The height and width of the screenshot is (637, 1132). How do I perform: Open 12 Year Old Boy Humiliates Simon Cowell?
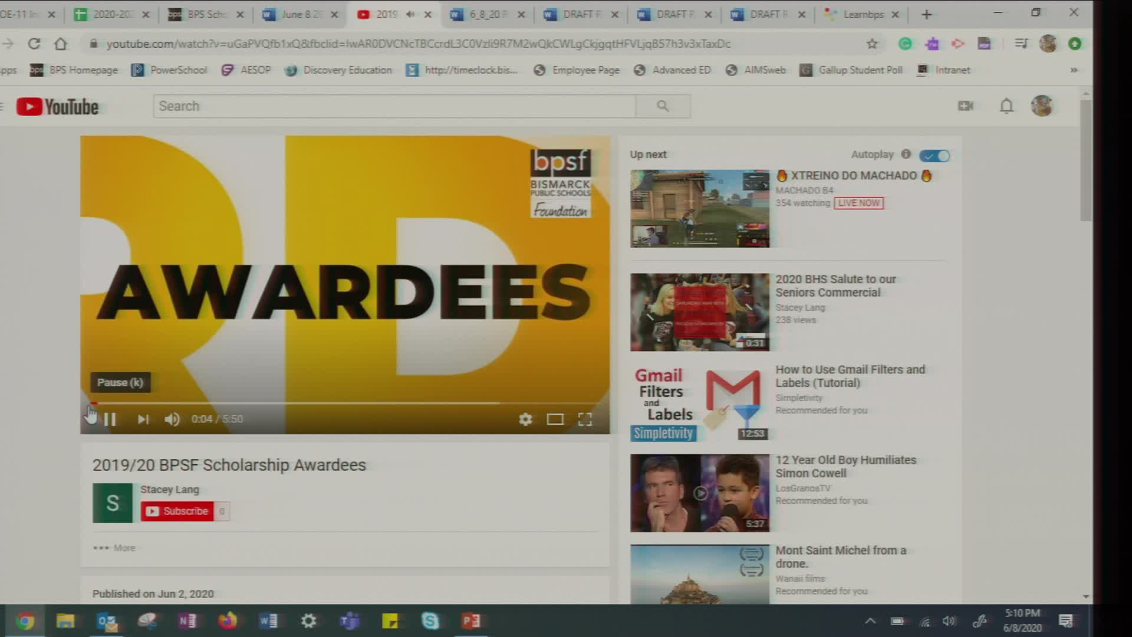(845, 467)
